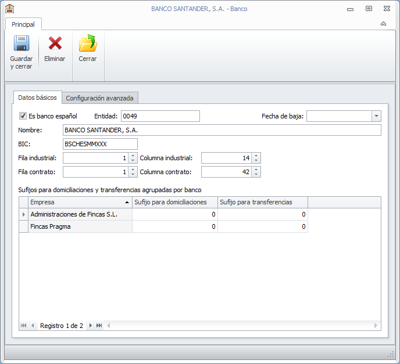The height and width of the screenshot is (364, 400).
Task: Click the Cerrar folder icon
Action: [88, 44]
